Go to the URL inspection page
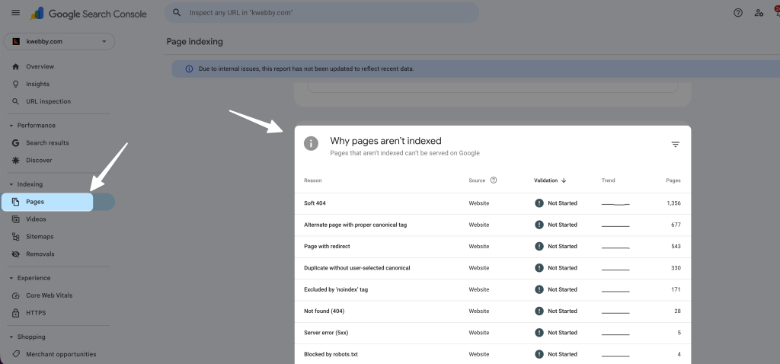 48,101
